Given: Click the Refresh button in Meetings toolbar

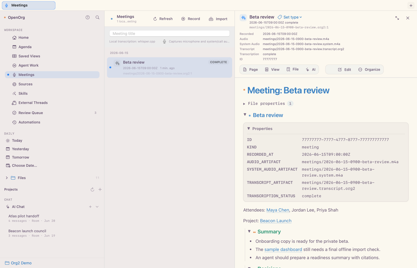Looking at the screenshot, I should [163, 19].
